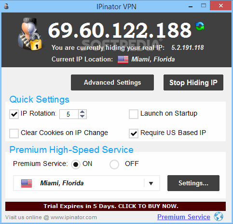Viewport: 233px width, 224px height.
Task: Click the globe icon beside Premium Service
Action: tap(219, 216)
